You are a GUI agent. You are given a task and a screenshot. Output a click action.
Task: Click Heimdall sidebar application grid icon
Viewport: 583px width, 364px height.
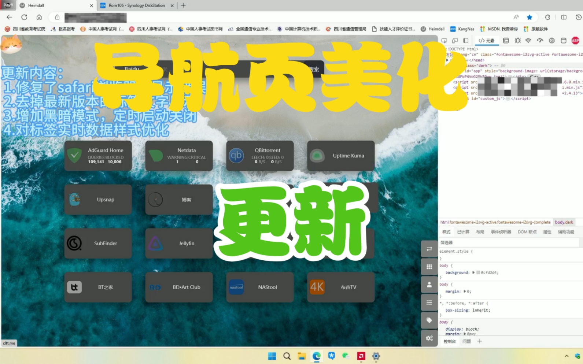(x=429, y=267)
